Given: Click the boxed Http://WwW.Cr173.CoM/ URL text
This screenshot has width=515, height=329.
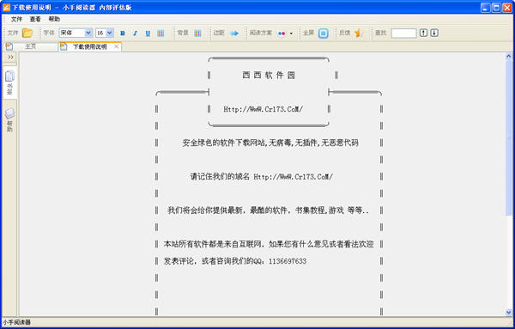Looking at the screenshot, I should 264,109.
